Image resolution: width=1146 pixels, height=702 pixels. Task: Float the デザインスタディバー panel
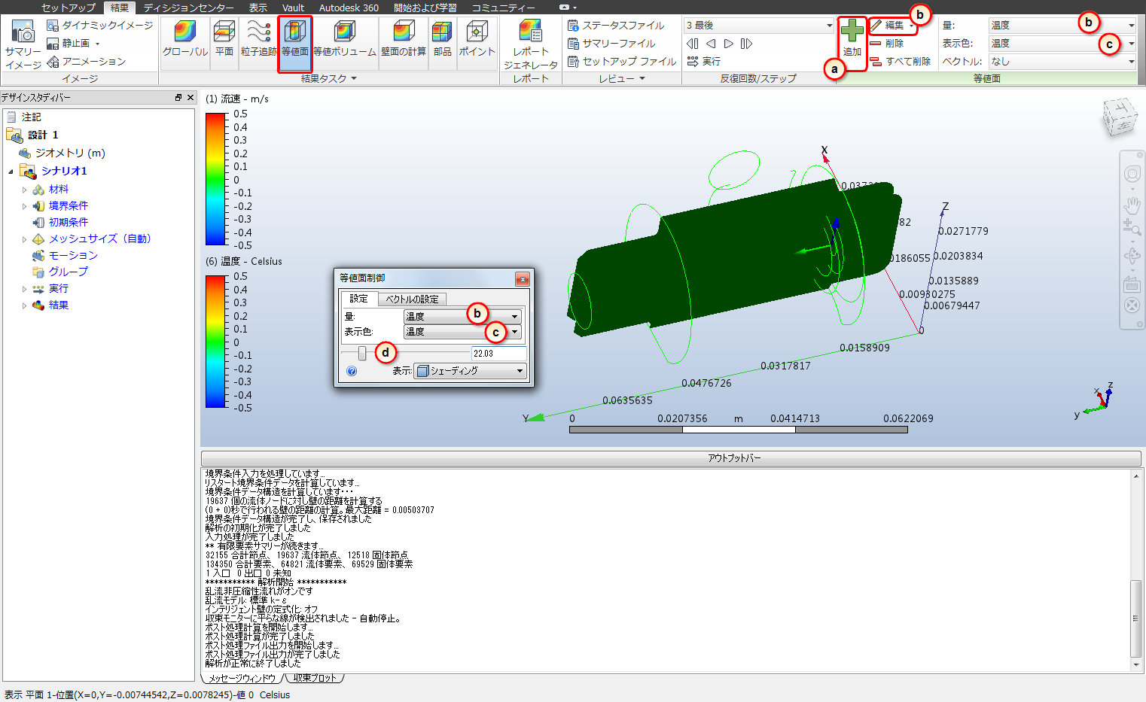click(178, 98)
